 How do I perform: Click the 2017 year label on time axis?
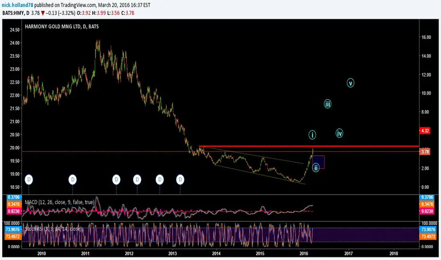tap(349, 253)
